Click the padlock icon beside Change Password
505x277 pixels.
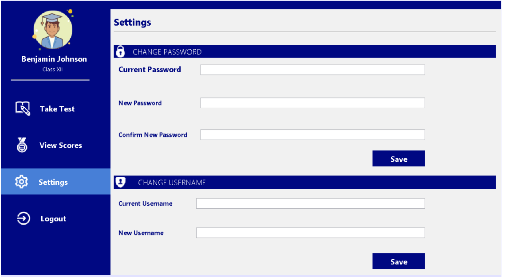[x=120, y=51]
